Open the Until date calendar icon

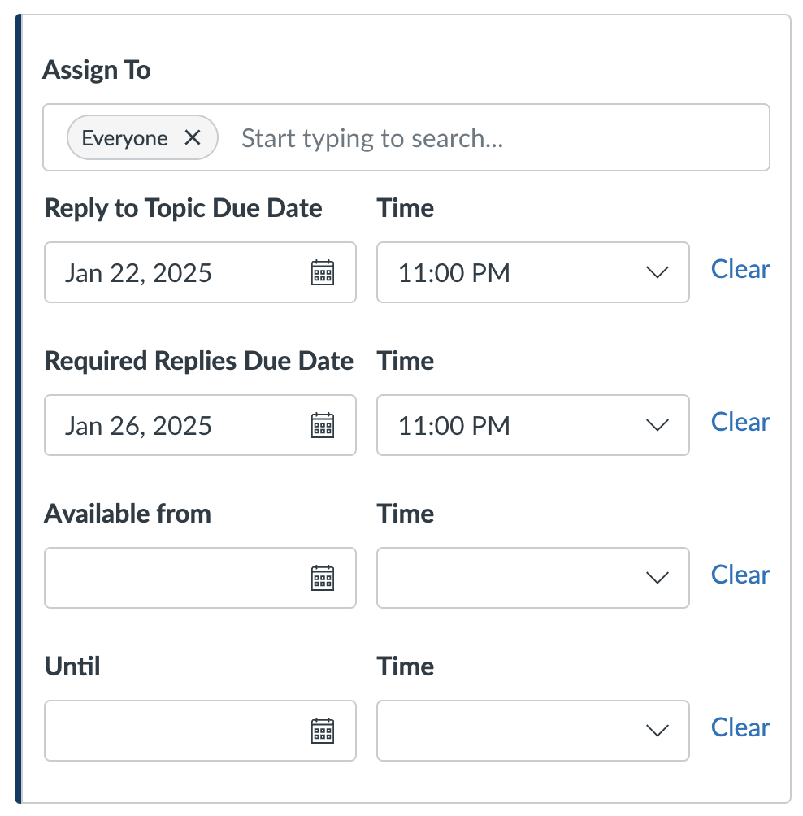323,731
